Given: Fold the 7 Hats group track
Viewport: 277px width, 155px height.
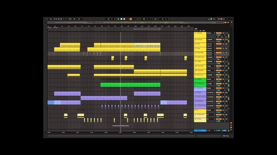Looking at the screenshot, I should (196, 62).
